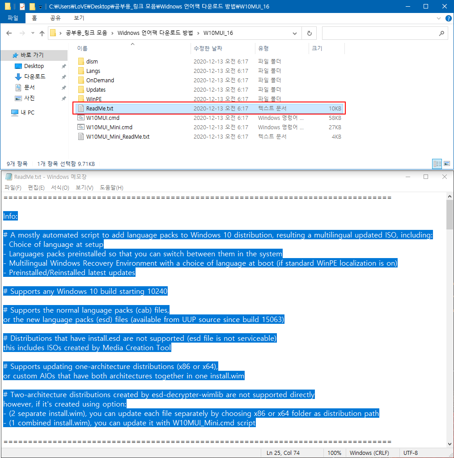Select the OnDemand folder icon
The image size is (454, 458).
click(x=81, y=80)
